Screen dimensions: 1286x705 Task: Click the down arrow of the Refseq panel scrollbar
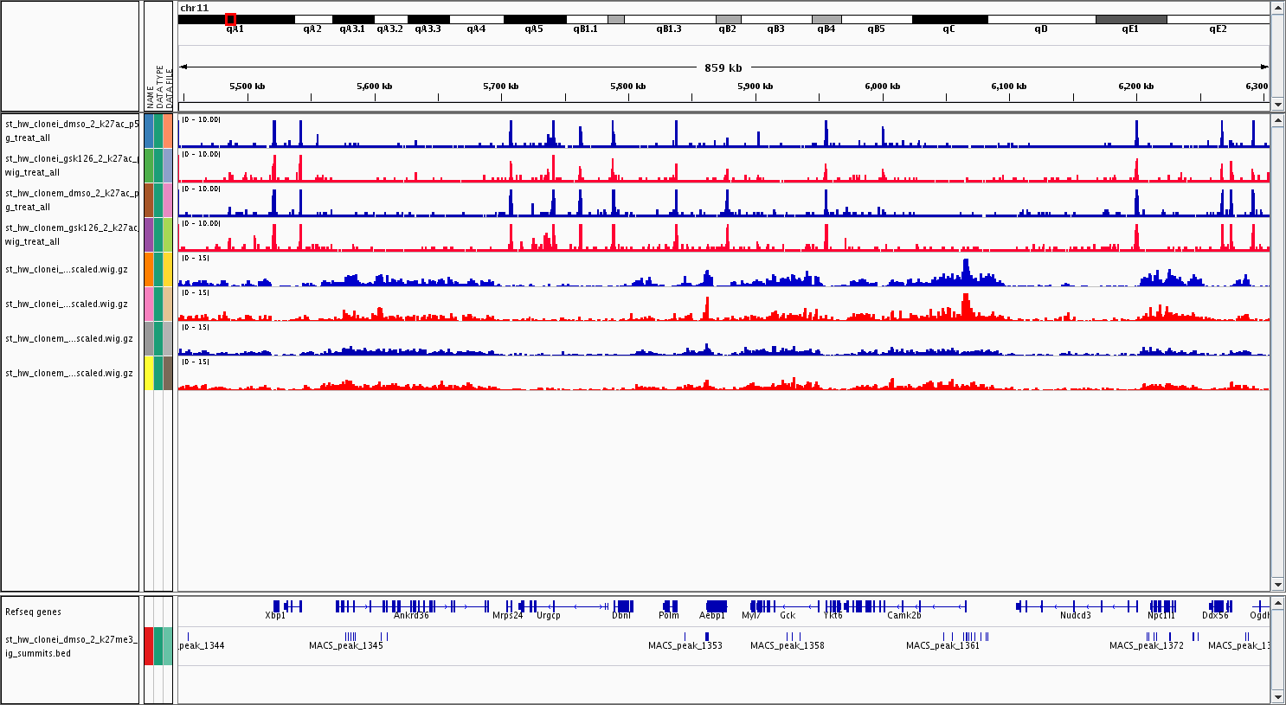(1277, 696)
